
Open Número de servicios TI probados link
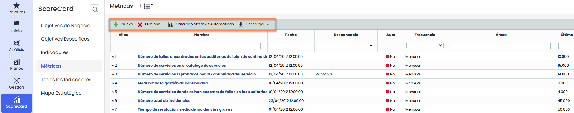(197, 74)
